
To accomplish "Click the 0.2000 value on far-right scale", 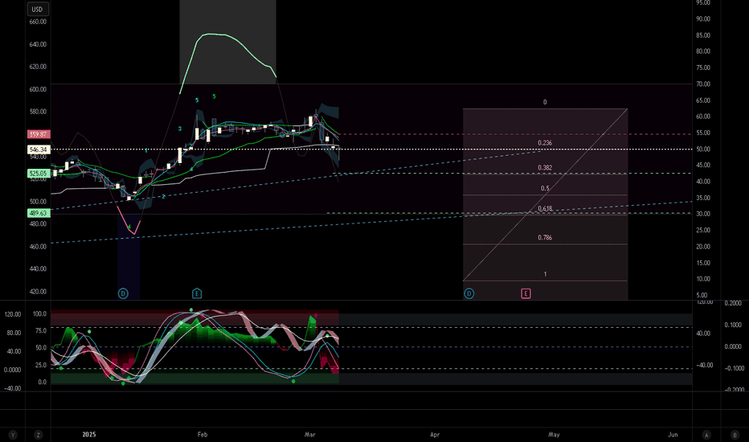I will click(x=733, y=303).
